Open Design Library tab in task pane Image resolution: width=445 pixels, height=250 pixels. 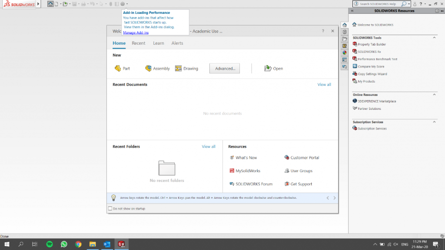(x=345, y=32)
